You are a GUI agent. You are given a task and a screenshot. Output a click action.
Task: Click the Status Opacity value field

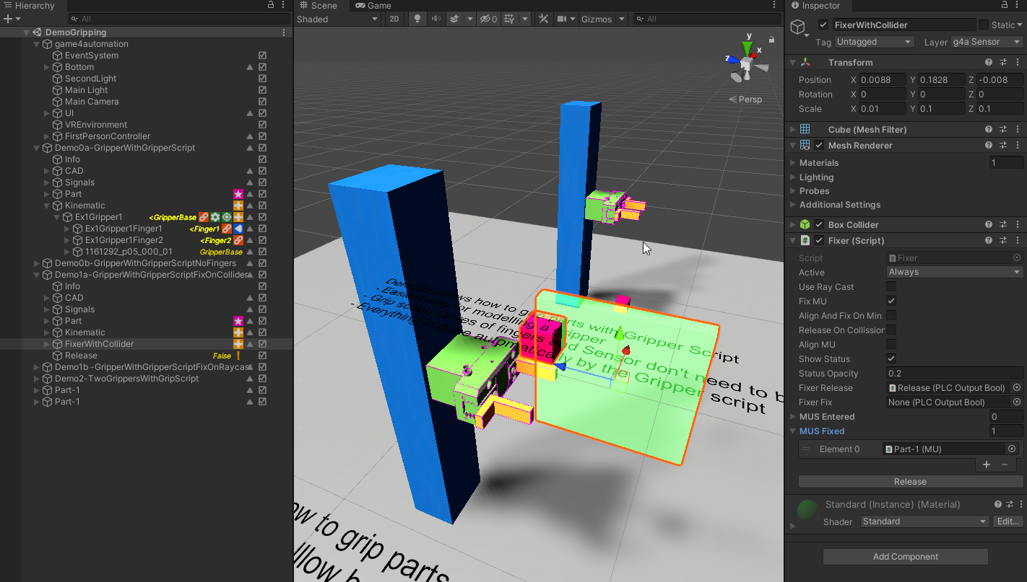(955, 374)
